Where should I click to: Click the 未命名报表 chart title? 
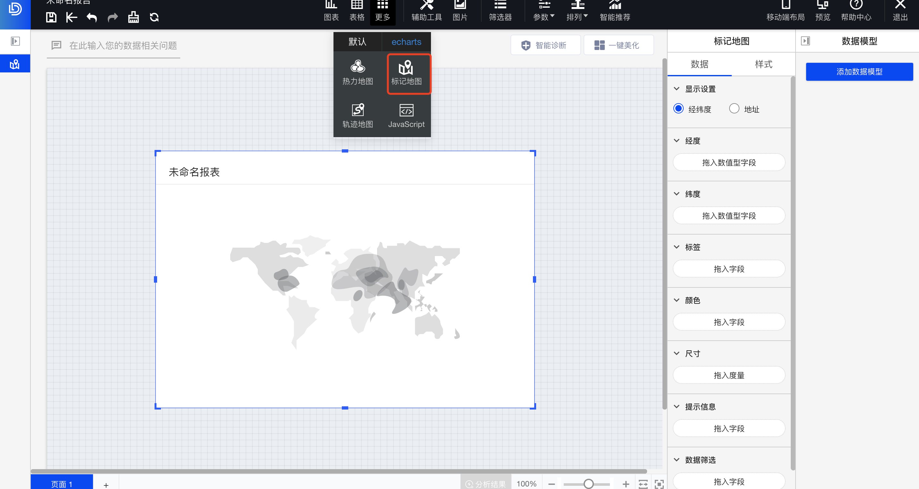tap(194, 172)
